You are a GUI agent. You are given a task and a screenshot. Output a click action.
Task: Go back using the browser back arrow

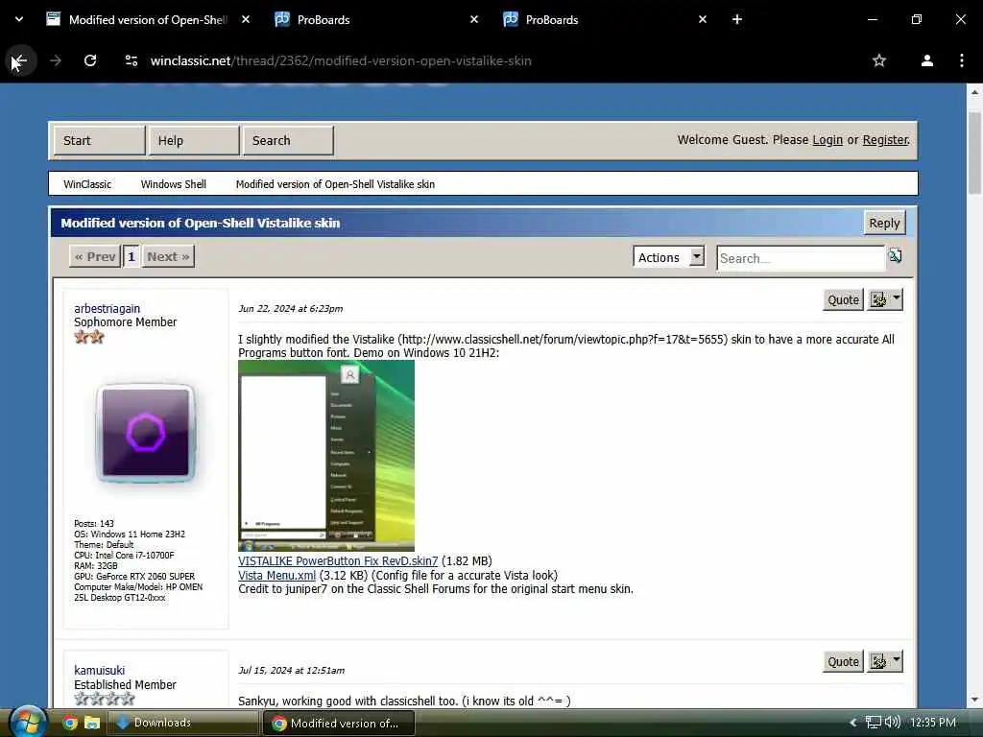coord(20,60)
